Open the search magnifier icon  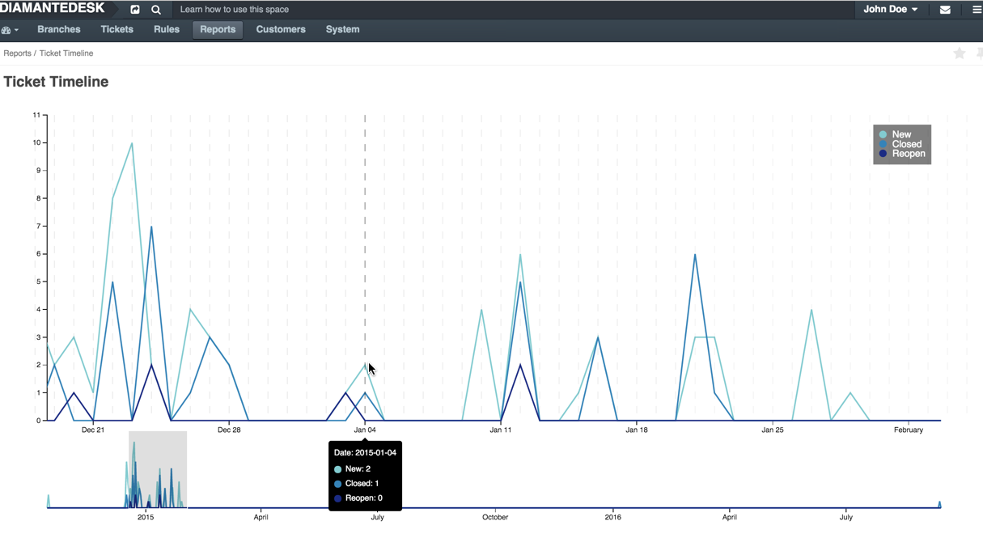[156, 10]
